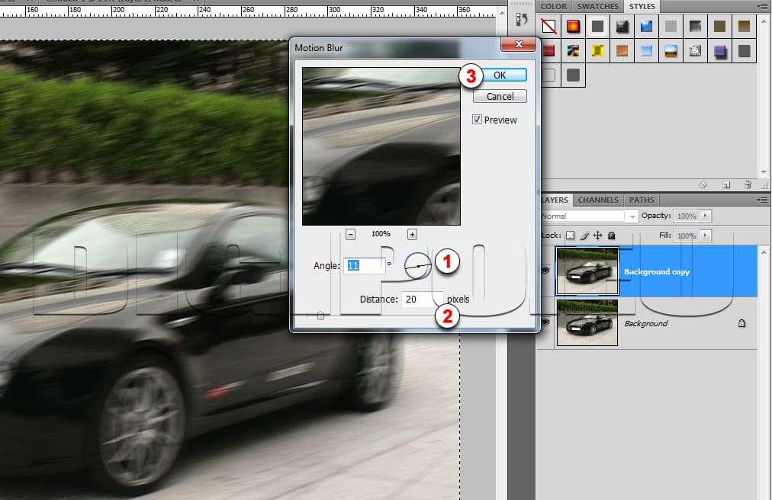
Task: Apply the yellow beveled style preset
Action: [x=597, y=51]
